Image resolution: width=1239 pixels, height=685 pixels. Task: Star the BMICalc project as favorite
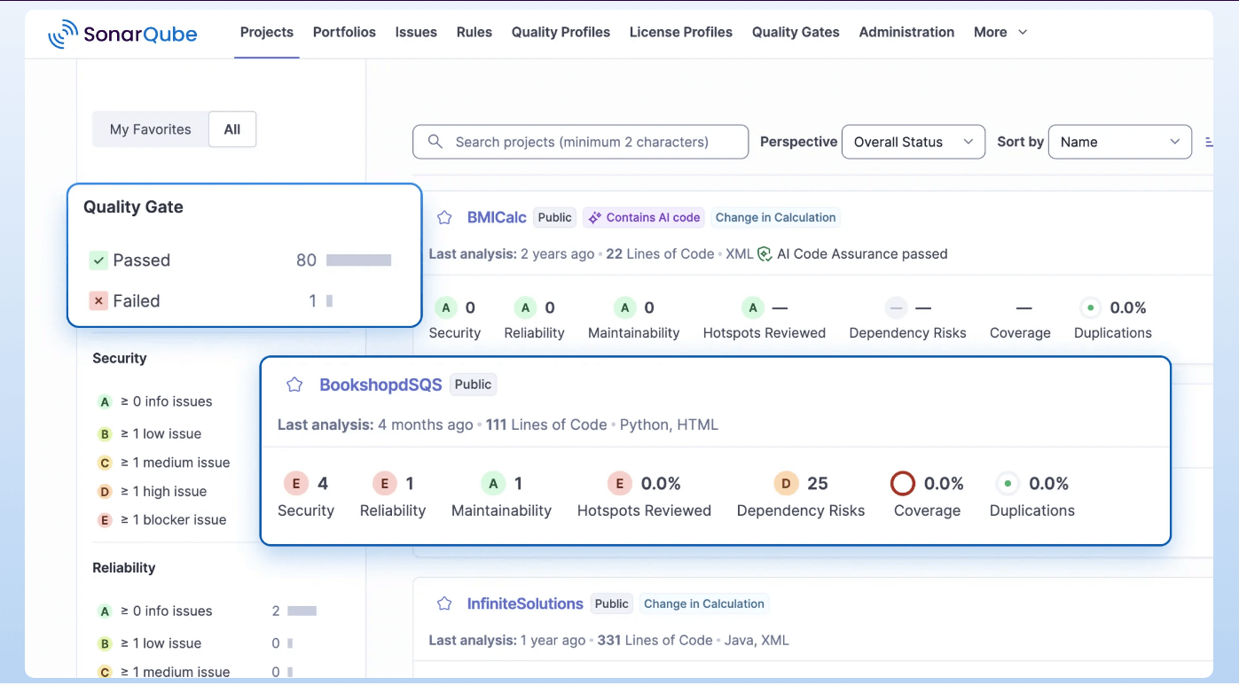click(x=444, y=218)
